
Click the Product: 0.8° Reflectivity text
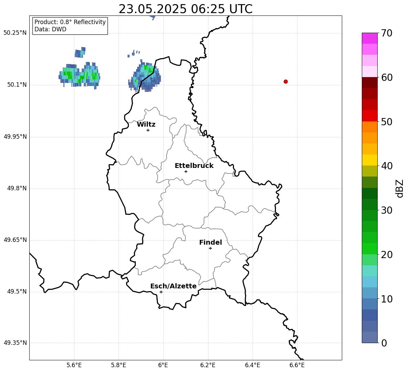(70, 22)
